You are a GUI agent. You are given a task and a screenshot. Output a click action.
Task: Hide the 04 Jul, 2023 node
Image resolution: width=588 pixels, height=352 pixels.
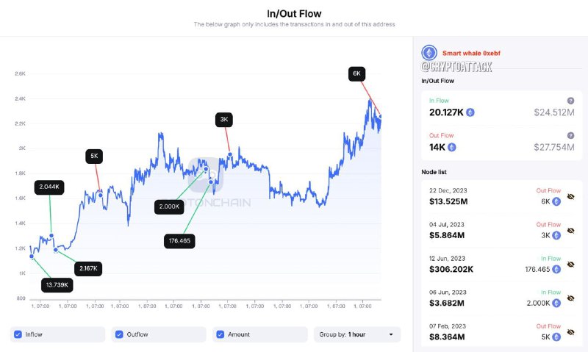pos(570,230)
